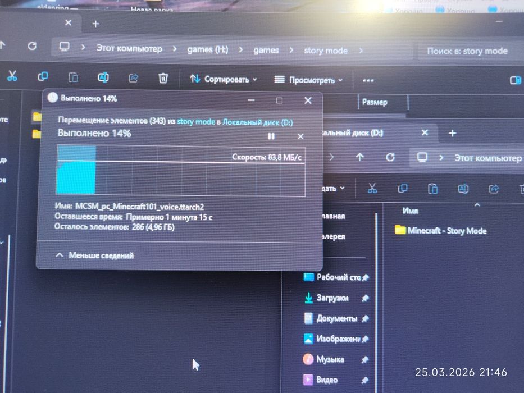Click the Rename icon in story mode toolbar

tap(103, 77)
